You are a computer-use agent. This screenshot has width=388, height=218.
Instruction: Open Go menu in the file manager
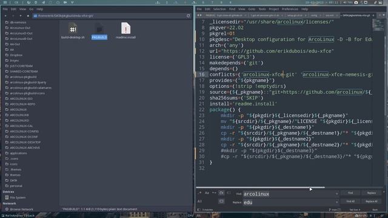click(x=31, y=9)
